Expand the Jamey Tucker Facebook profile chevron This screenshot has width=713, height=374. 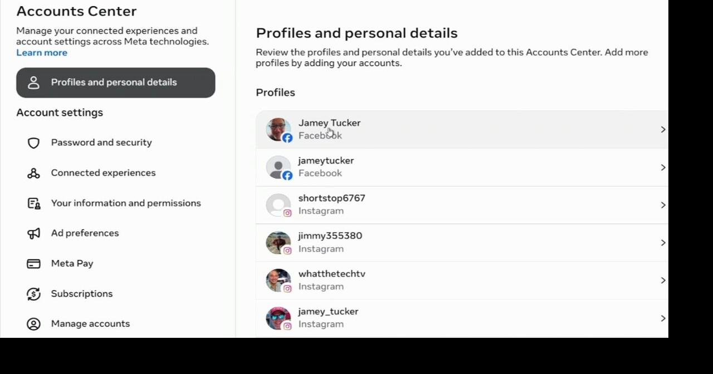pyautogui.click(x=663, y=130)
